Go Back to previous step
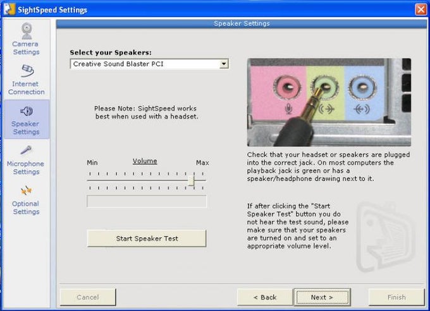Viewport: 430px width, 311px height. tap(264, 297)
